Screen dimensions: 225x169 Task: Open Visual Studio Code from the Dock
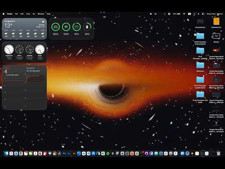click(x=89, y=154)
